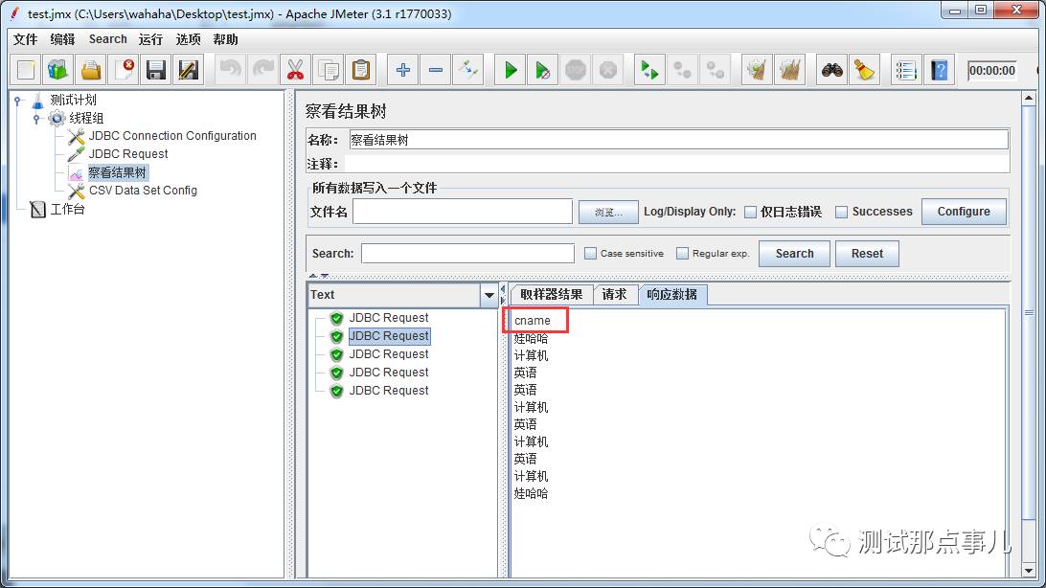Click the Expand All plus icon
The width and height of the screenshot is (1046, 588).
pyautogui.click(x=403, y=70)
